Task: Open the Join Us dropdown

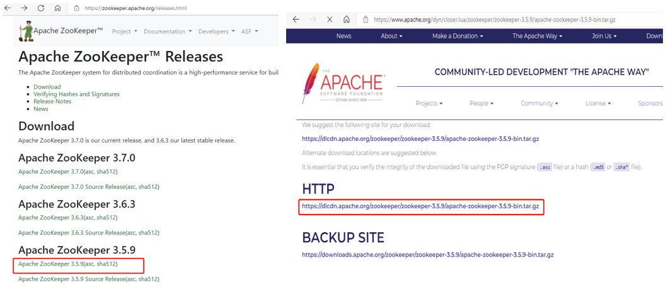Action: 604,36
